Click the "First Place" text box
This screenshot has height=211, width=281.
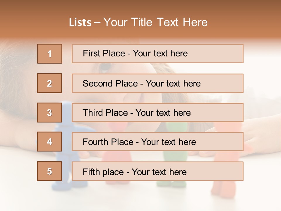(157, 54)
